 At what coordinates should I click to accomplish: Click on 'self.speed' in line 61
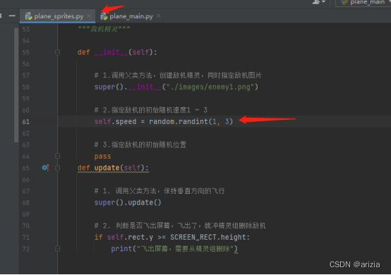coord(115,121)
